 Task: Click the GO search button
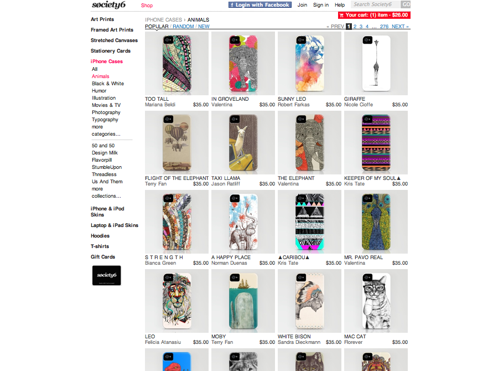pyautogui.click(x=406, y=4)
